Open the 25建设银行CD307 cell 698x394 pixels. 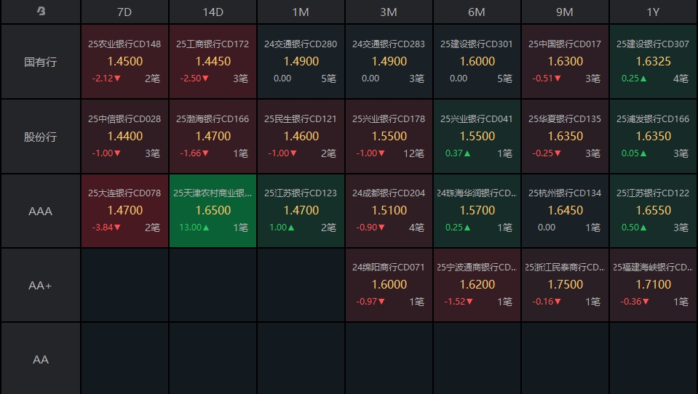coord(653,61)
